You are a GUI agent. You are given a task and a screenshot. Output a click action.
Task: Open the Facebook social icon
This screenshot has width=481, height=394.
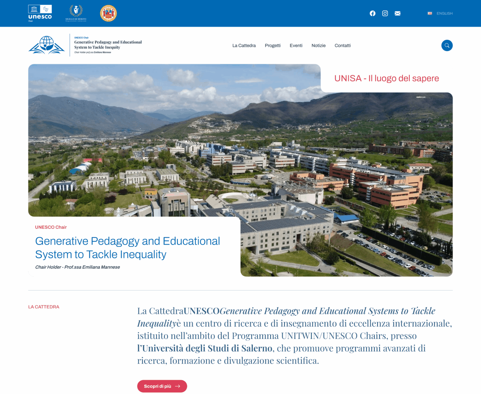click(x=372, y=13)
